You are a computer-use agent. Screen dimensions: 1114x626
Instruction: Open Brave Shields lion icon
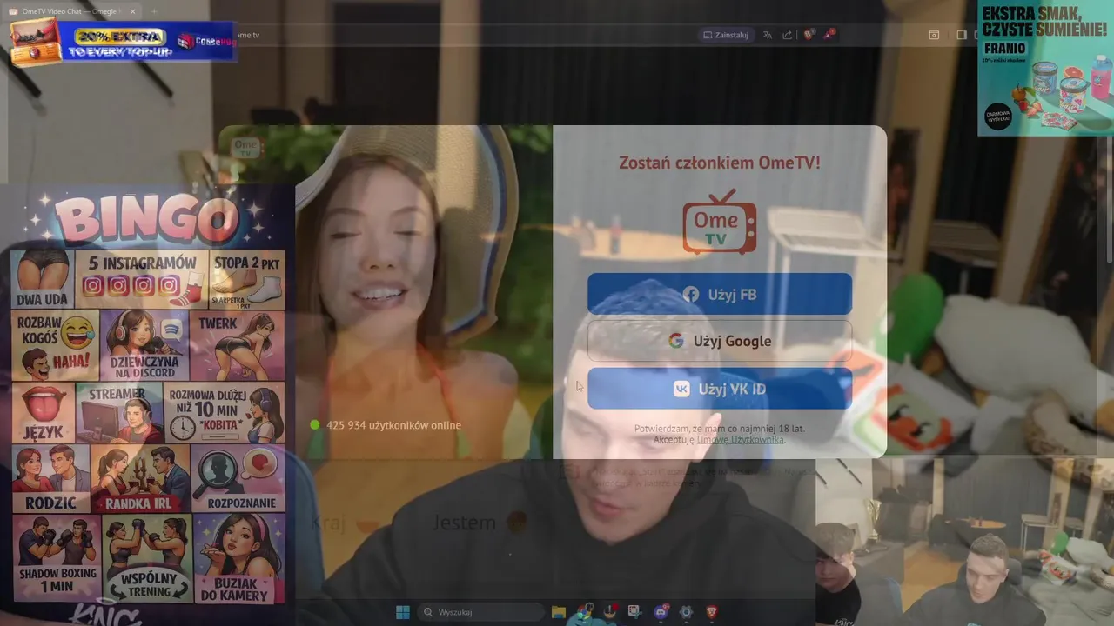[x=809, y=35]
